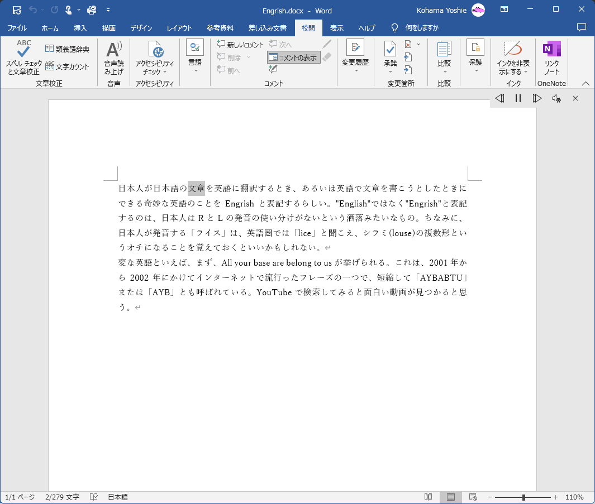
Task: Click the 日本語 language indicator in status bar
Action: pos(118,497)
